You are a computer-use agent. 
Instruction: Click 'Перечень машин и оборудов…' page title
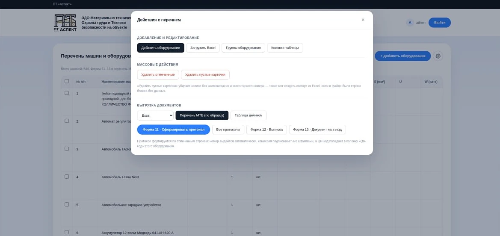(96, 56)
